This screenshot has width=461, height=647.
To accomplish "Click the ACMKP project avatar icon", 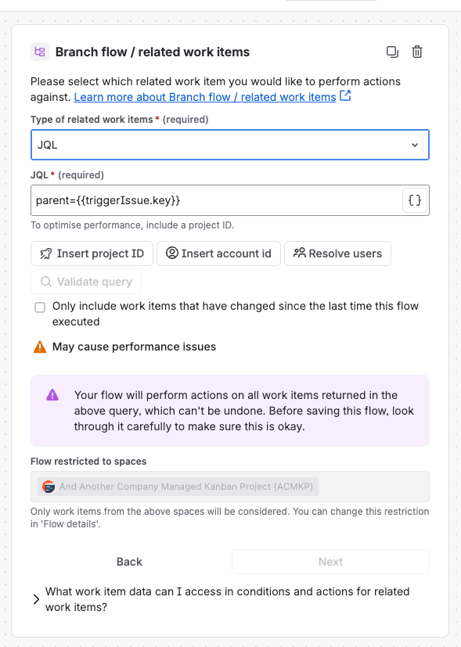I will tap(49, 487).
